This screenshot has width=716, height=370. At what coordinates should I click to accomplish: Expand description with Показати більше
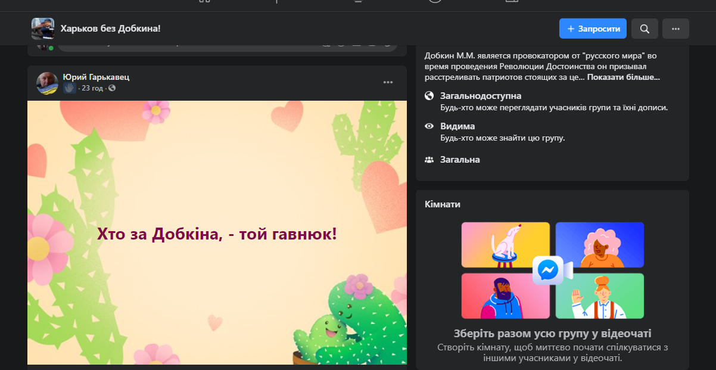click(x=623, y=77)
